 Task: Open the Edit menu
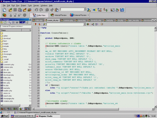(8, 5)
